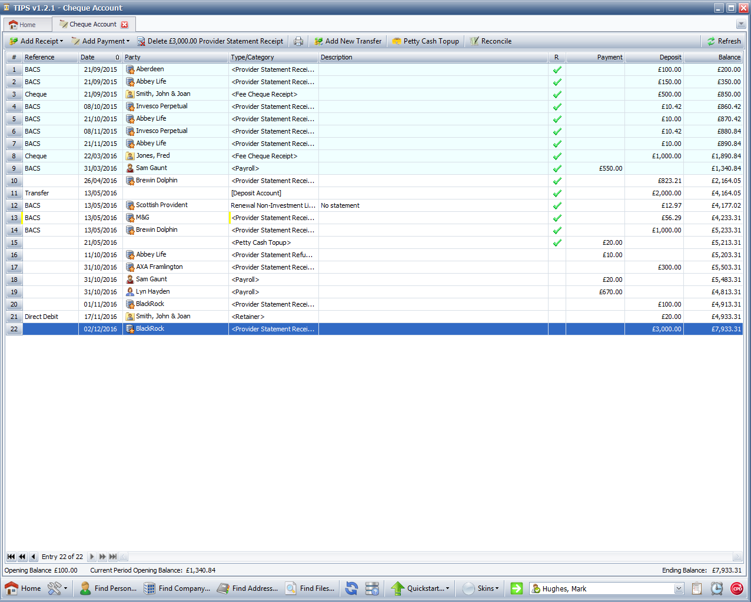Image resolution: width=751 pixels, height=602 pixels.
Task: Click the server help icon in bottom bar
Action: tap(372, 588)
